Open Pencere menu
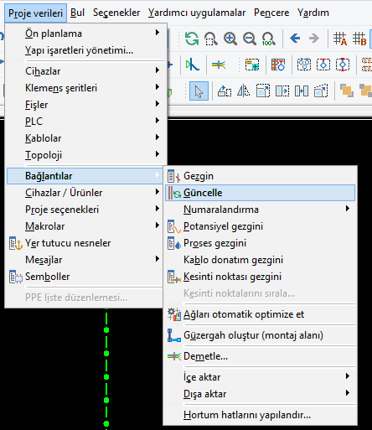This screenshot has width=372, height=430. 271,13
